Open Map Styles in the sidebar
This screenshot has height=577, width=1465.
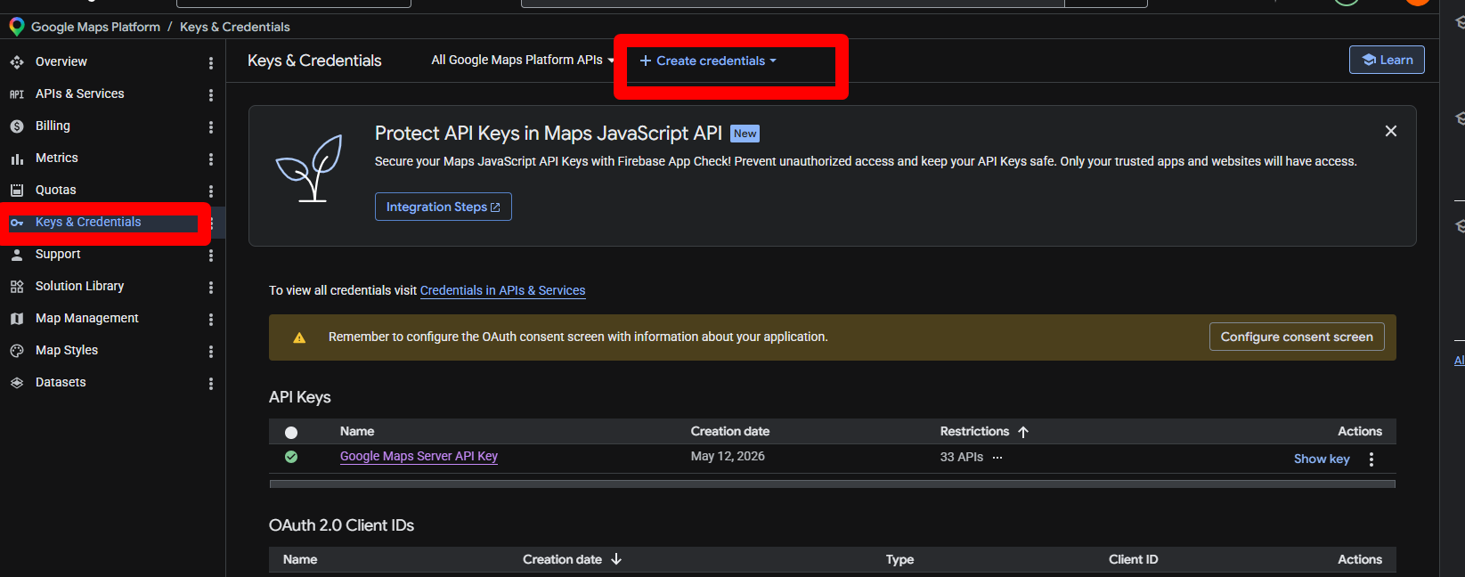coord(67,350)
